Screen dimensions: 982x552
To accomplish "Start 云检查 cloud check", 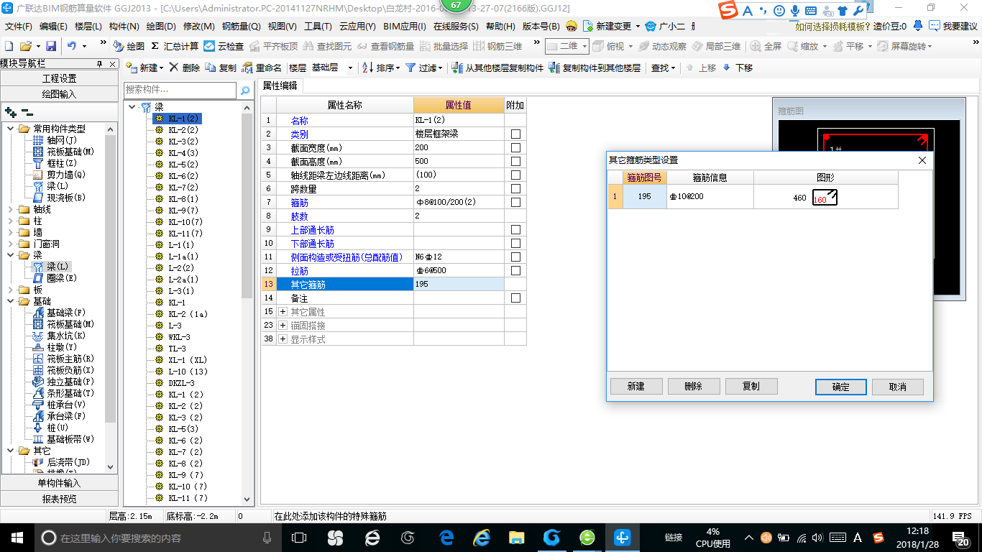I will [x=224, y=46].
